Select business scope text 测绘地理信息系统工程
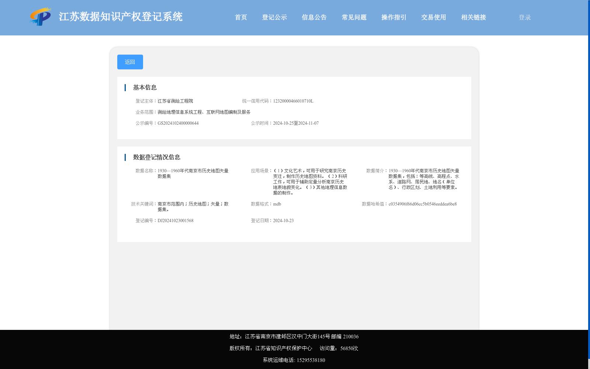The image size is (590, 369). point(180,112)
